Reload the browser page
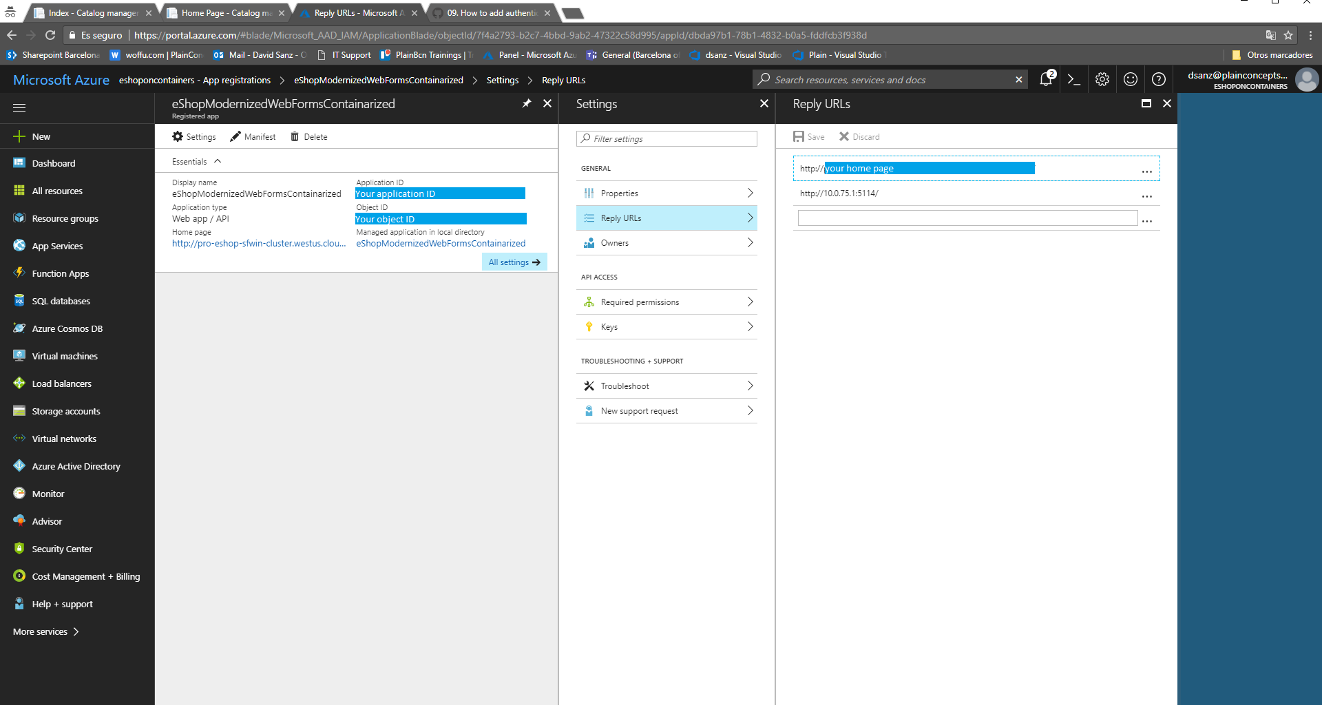The width and height of the screenshot is (1322, 705). pos(50,35)
